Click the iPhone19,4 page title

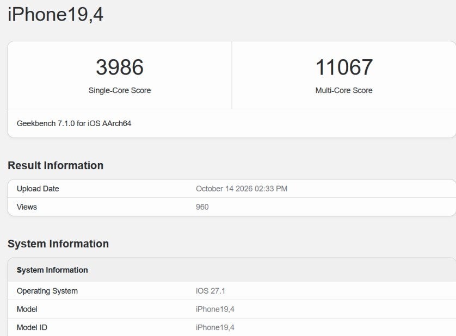[56, 15]
